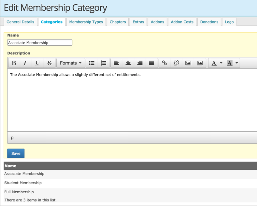
Task: Open the Formats dropdown
Action: coord(71,63)
